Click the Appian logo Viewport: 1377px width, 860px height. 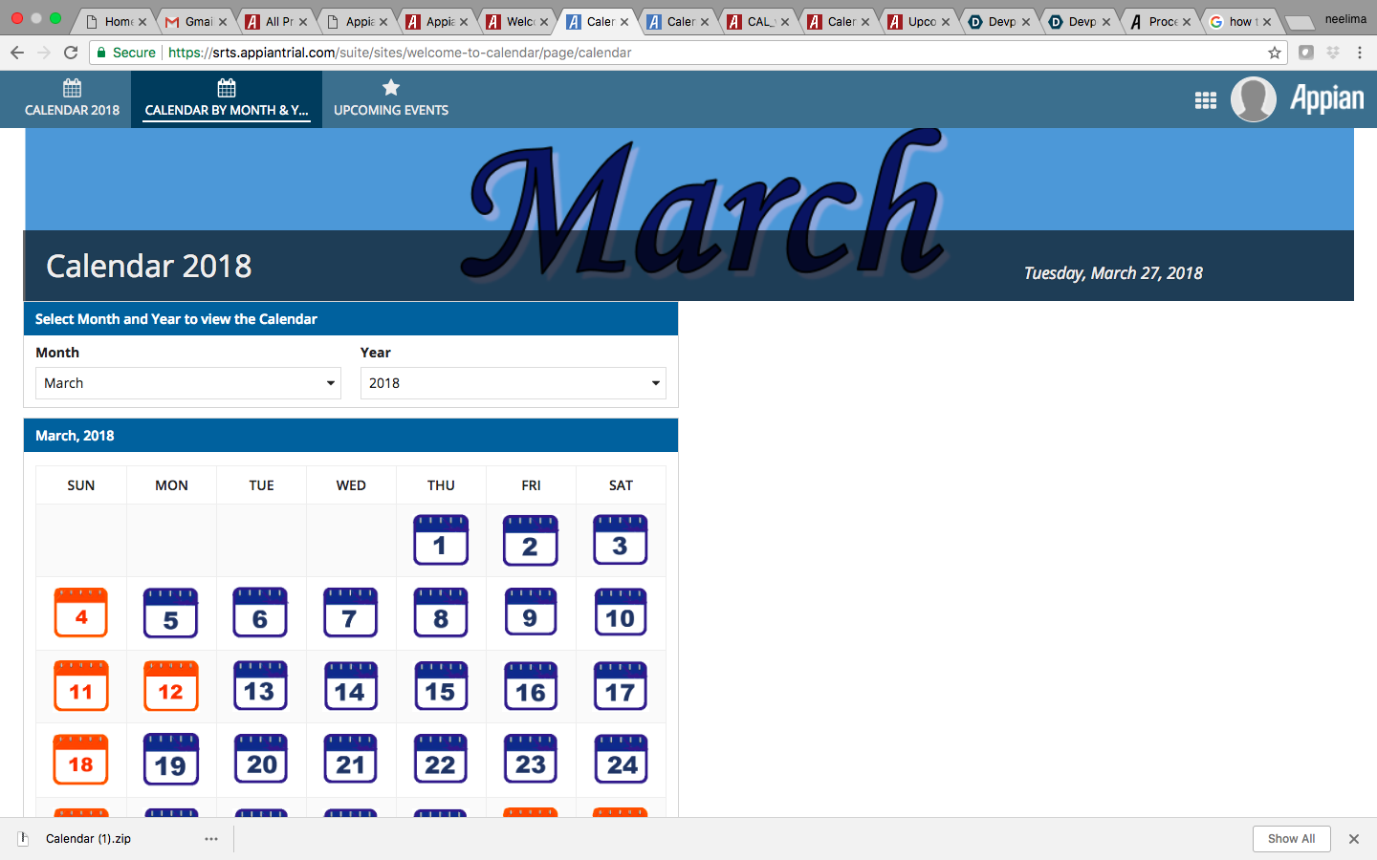pos(1326,97)
